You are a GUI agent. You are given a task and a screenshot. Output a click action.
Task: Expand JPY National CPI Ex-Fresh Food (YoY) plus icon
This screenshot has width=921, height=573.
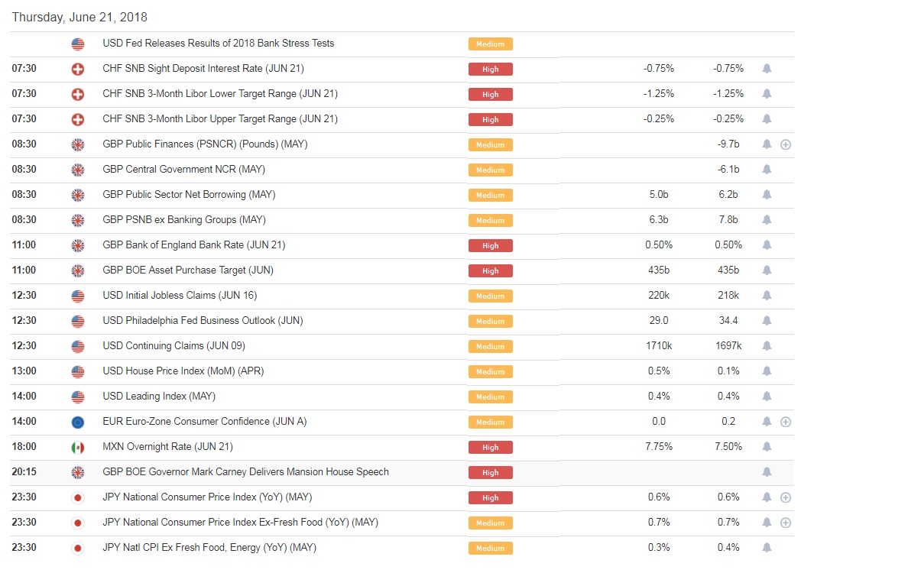[x=785, y=523]
